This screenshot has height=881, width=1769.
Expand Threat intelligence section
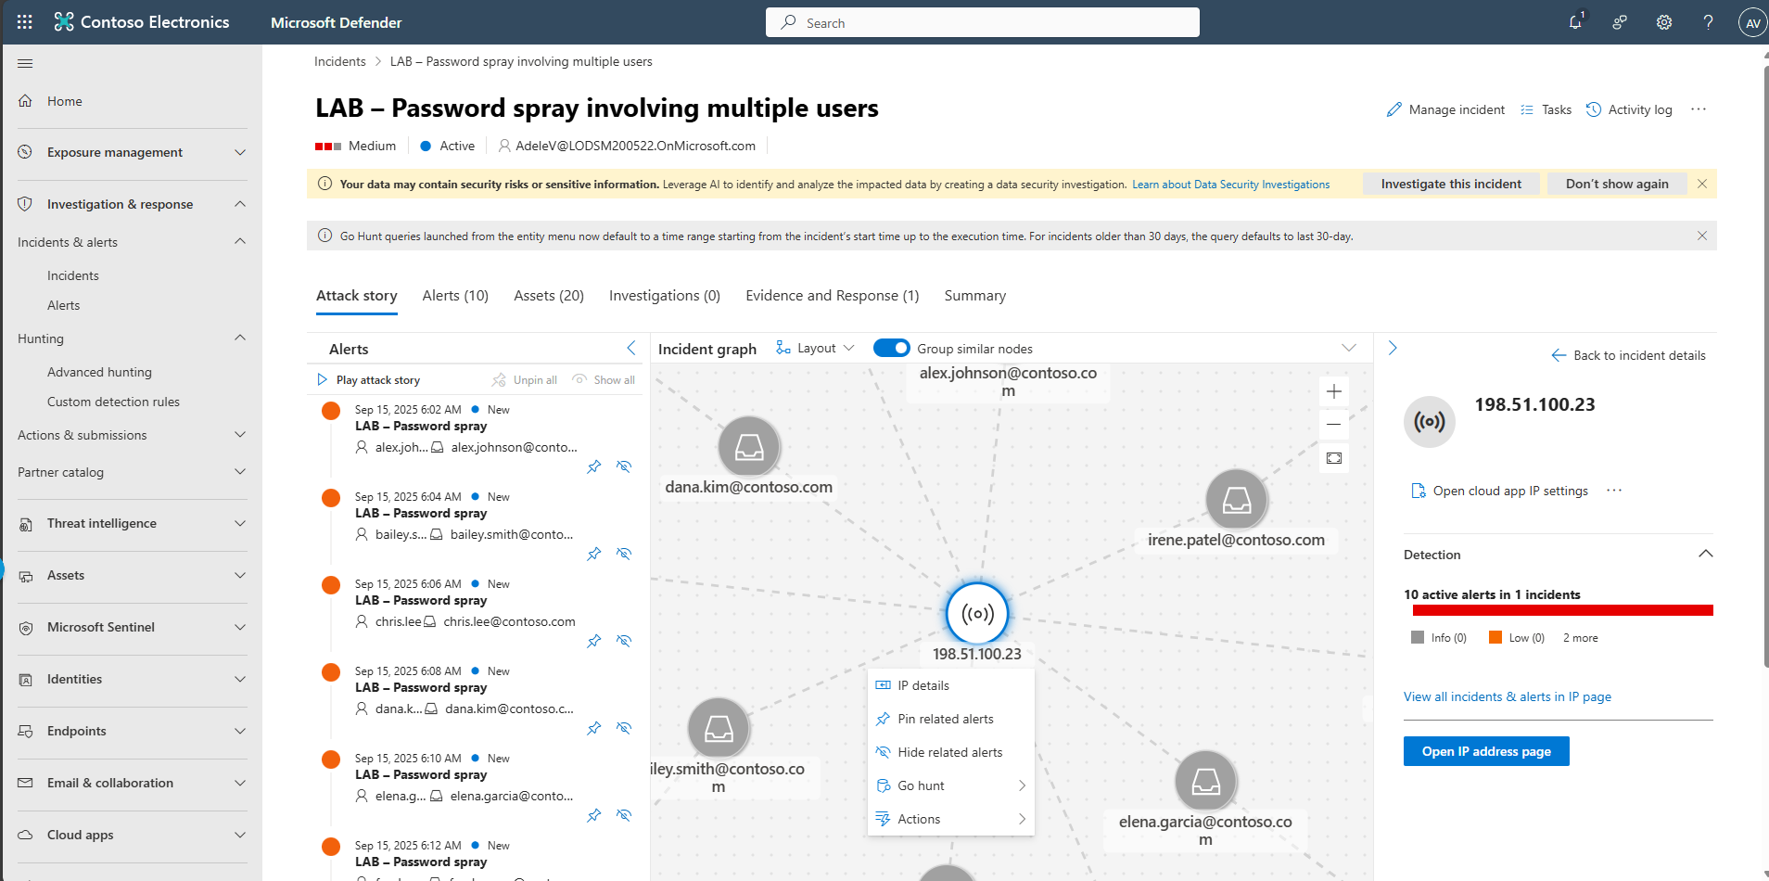pyautogui.click(x=240, y=523)
